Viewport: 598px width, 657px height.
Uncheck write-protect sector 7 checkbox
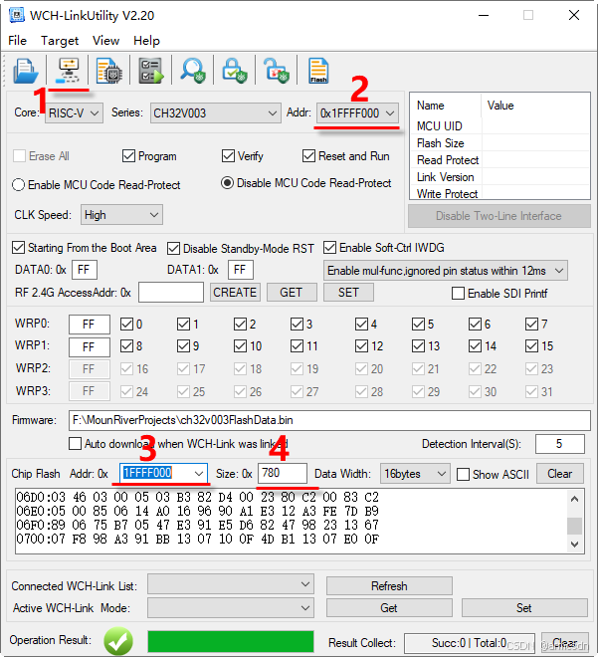[x=532, y=324]
